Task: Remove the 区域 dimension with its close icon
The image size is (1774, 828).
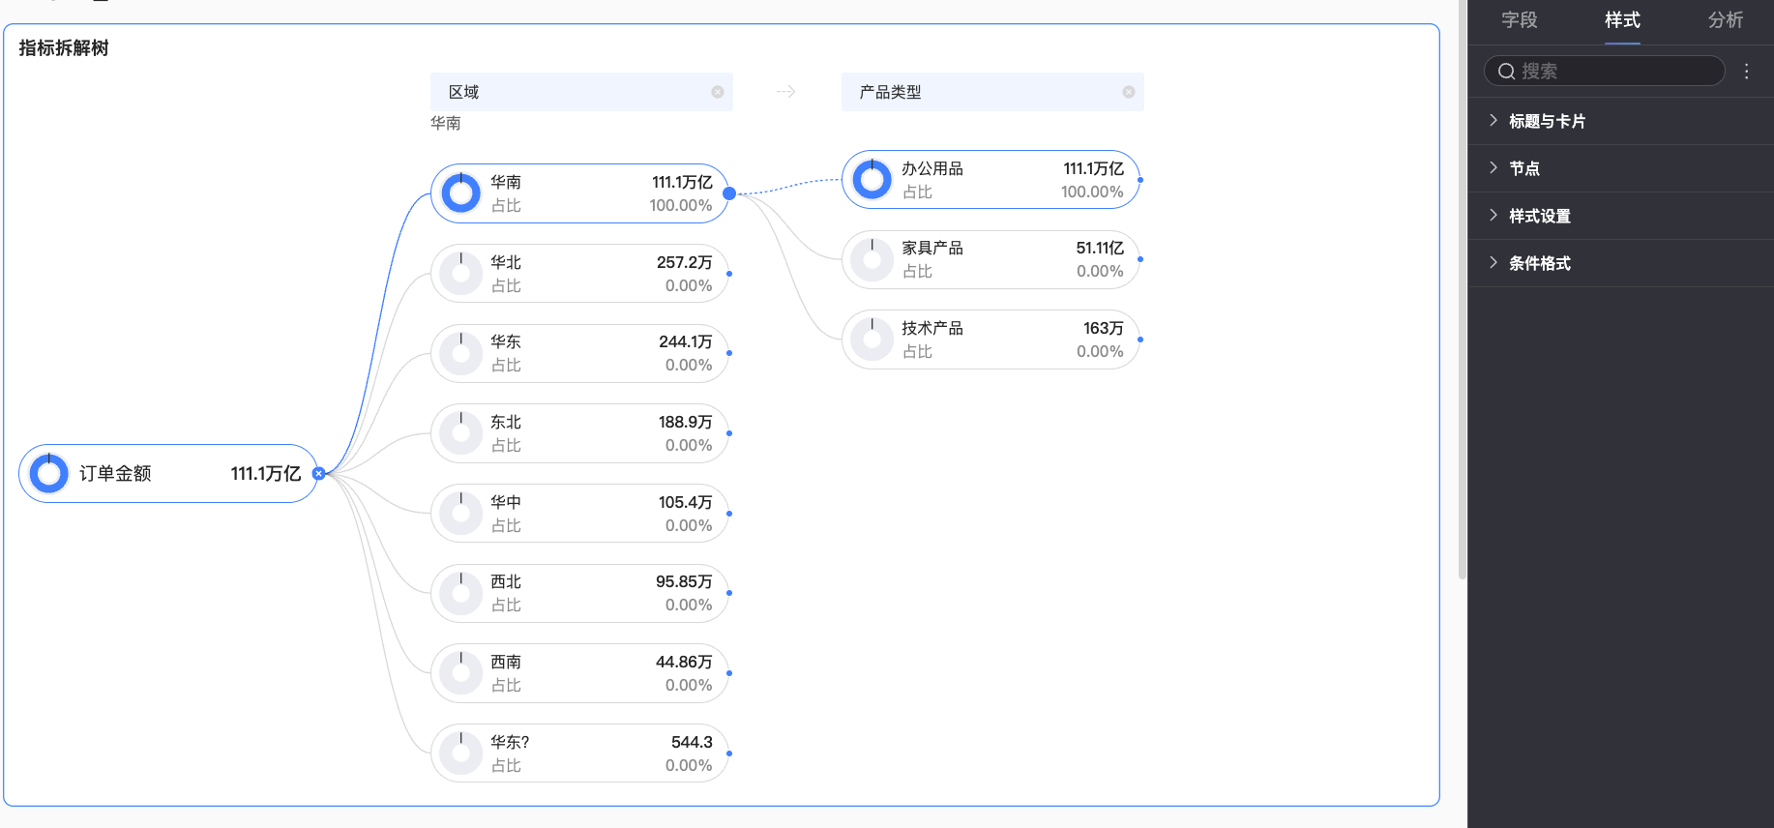Action: coord(718,92)
